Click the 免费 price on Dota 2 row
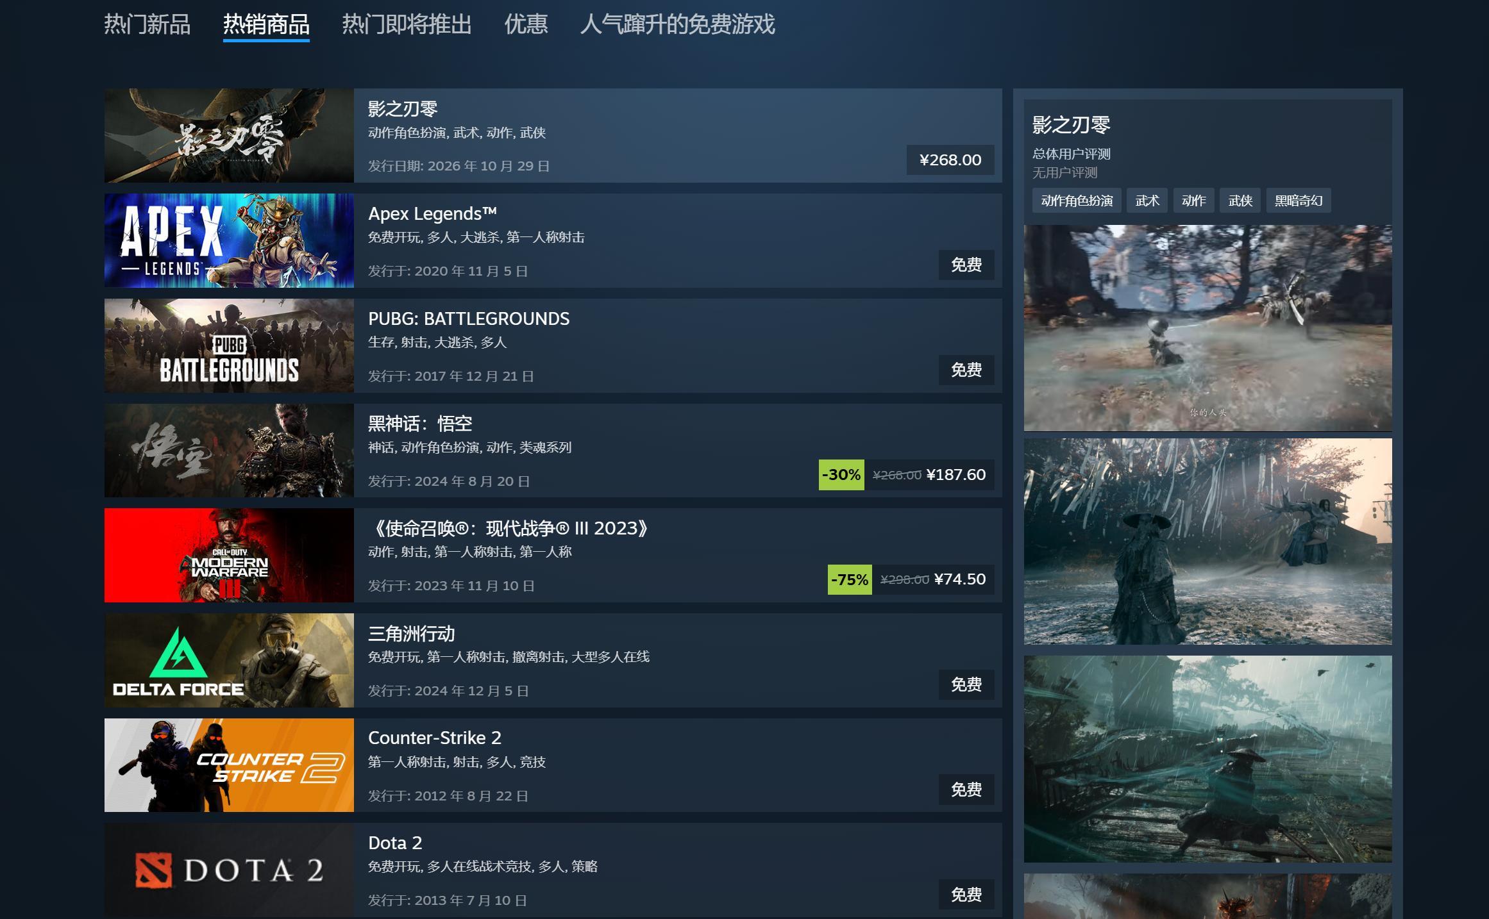Screen dimensions: 1489x919 966,895
